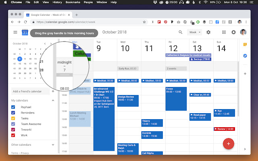Expand the Other calendars section
The height and width of the screenshot is (161, 258).
53,144
